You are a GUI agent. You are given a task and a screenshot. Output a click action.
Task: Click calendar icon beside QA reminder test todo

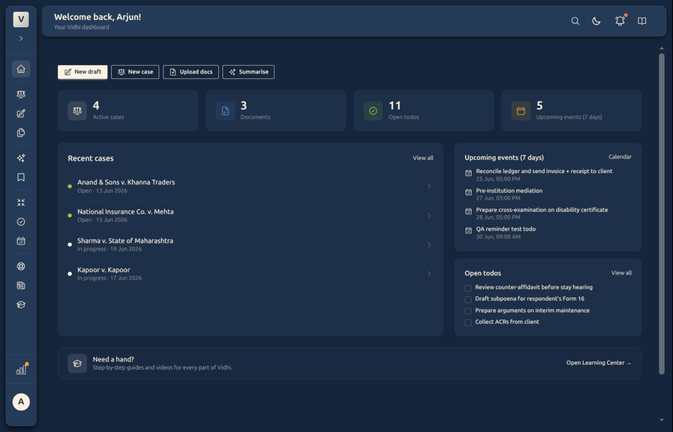click(469, 231)
